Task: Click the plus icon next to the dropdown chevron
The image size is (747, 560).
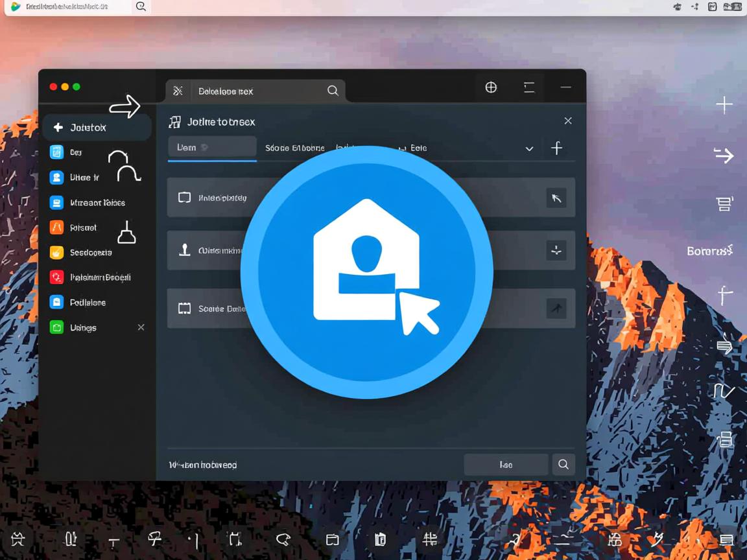Action: (557, 148)
